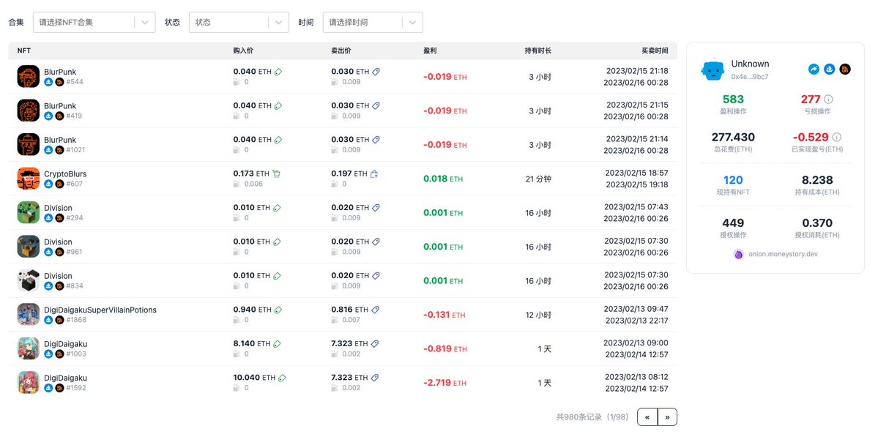Click the 盈利 column header

[x=430, y=51]
